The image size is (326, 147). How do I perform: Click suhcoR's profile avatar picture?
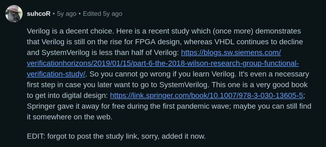coord(14,14)
